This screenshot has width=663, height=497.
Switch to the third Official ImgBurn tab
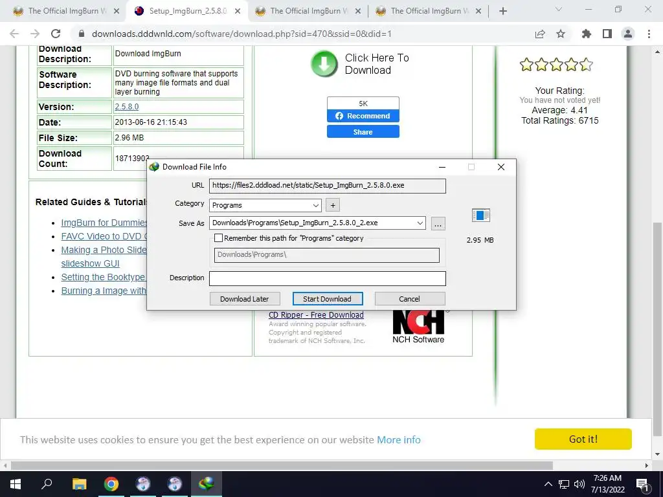coord(308,11)
